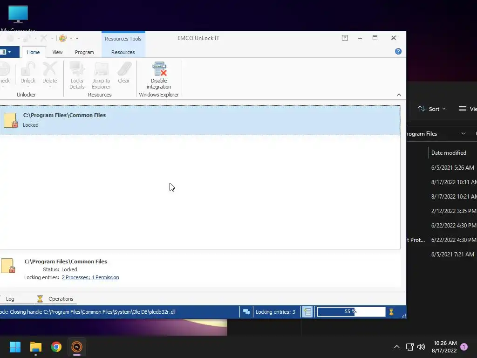
Task: Click the 1 Permission link
Action: pos(105,277)
